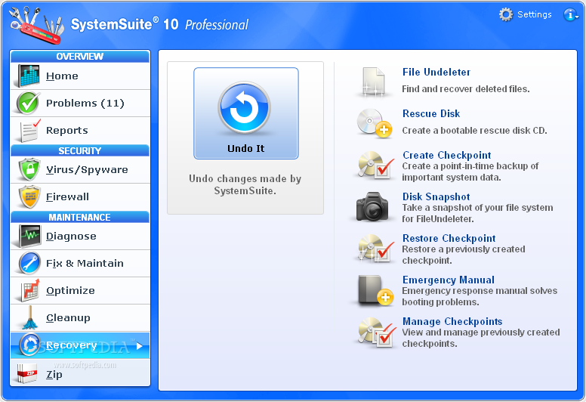Image resolution: width=586 pixels, height=402 pixels.
Task: Click the SystemSuite pocket-knife logo
Action: (x=36, y=25)
